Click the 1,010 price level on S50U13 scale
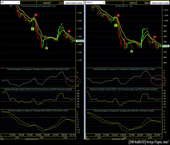 [166, 10]
